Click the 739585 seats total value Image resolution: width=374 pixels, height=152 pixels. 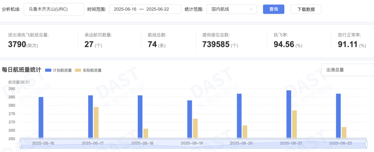[x=216, y=44]
